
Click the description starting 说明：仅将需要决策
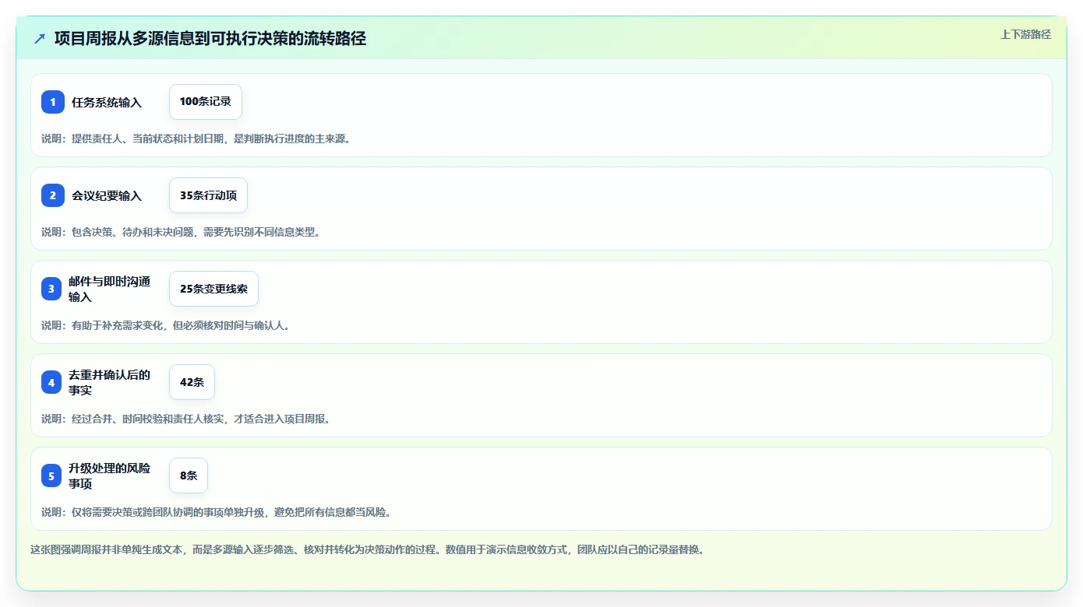(x=217, y=512)
